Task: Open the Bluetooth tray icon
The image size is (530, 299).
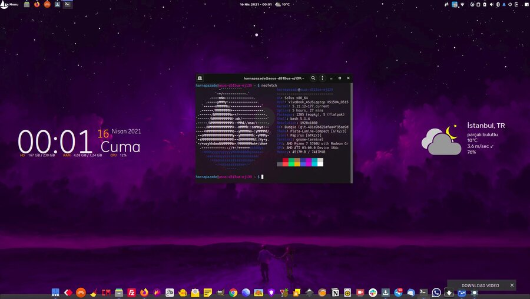Action: 498,4
